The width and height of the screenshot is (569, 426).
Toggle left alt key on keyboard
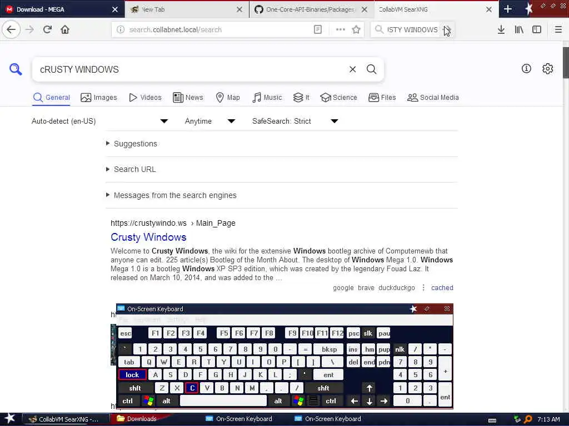click(x=166, y=400)
